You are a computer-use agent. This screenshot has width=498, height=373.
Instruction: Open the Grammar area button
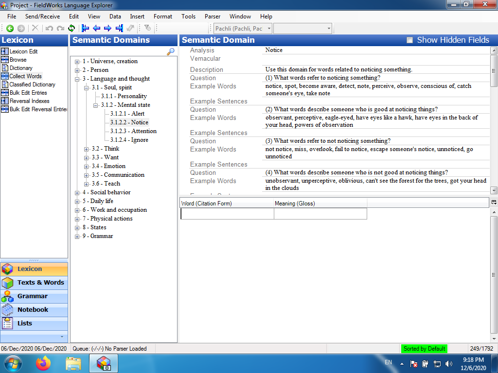[32, 296]
